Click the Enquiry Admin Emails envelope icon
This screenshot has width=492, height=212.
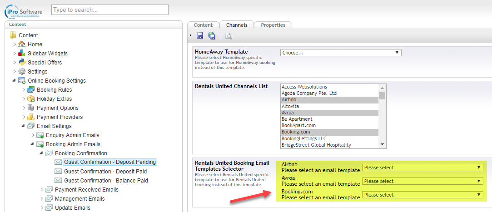point(40,135)
